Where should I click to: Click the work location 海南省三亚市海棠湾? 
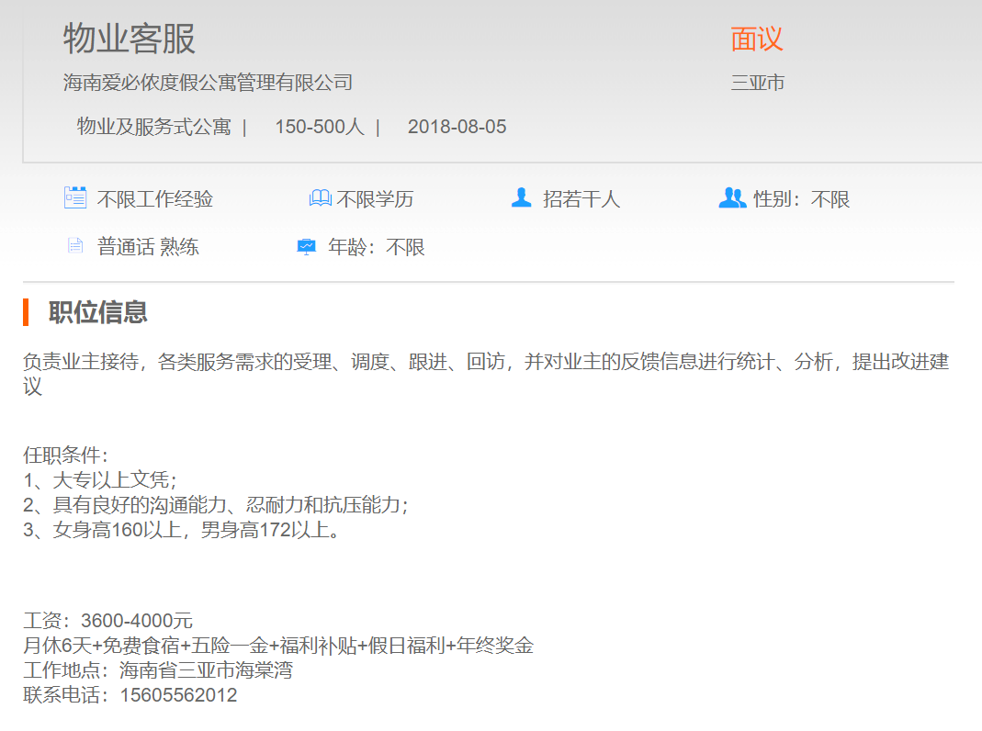tap(206, 670)
